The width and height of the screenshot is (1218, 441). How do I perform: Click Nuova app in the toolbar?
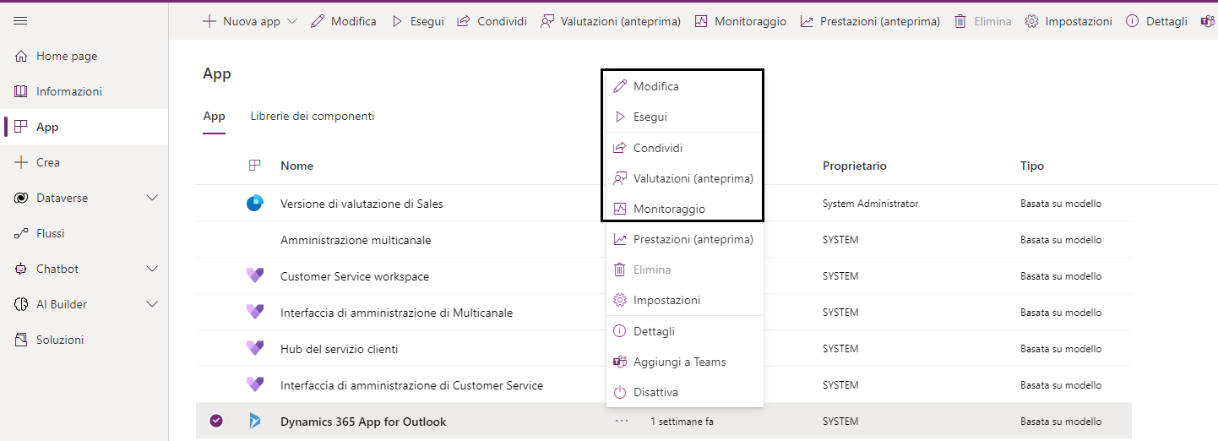tap(241, 21)
